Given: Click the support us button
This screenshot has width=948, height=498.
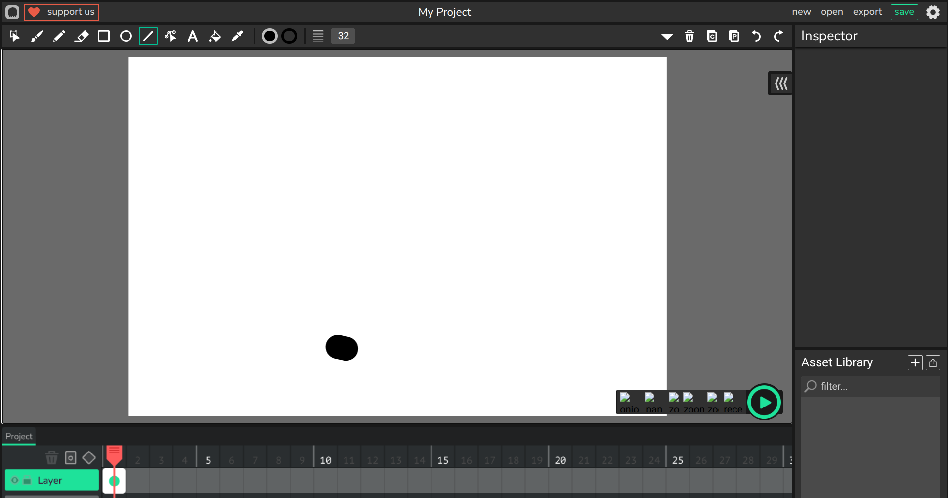Looking at the screenshot, I should click(62, 12).
